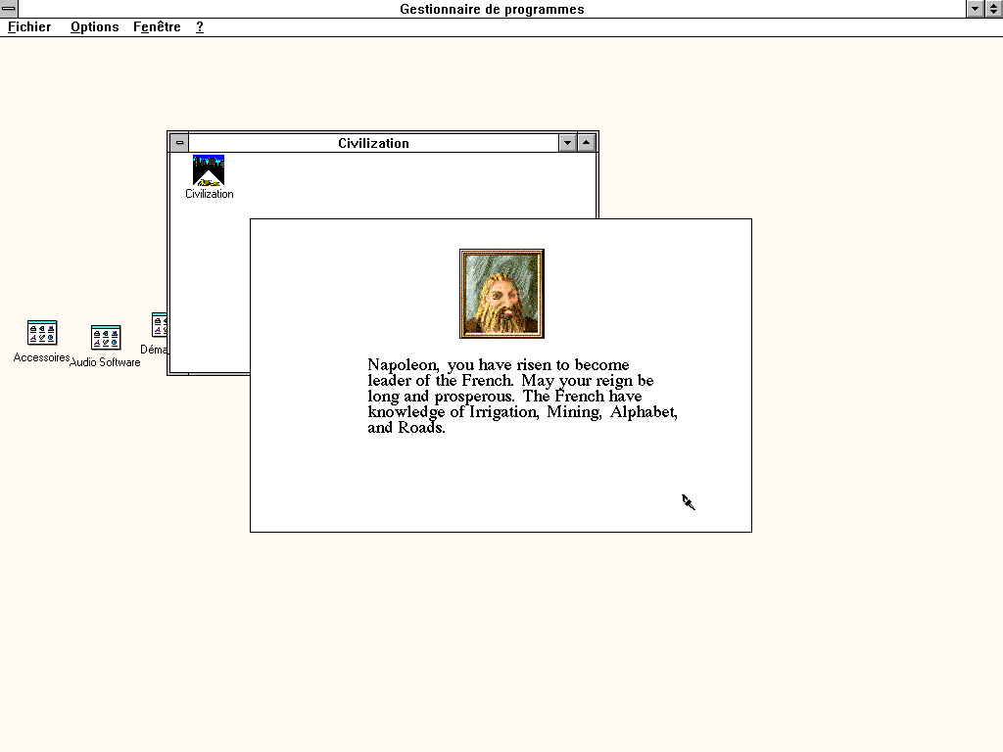Restore the Gestionnaire de programmes window size
This screenshot has height=752, width=1003.
[x=993, y=9]
